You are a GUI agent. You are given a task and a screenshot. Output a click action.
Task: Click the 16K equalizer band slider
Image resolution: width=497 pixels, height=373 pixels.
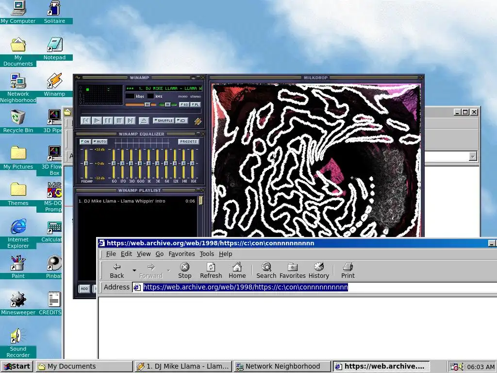point(192,163)
